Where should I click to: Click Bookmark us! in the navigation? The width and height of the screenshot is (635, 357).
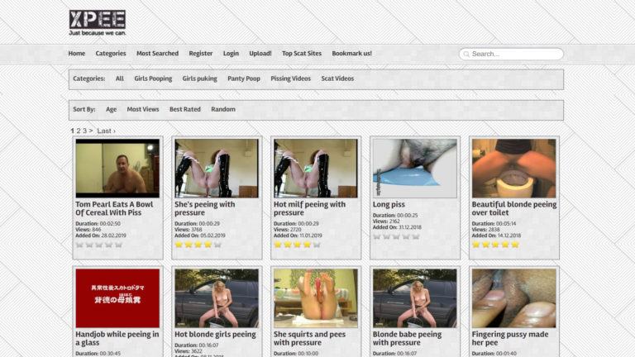(x=351, y=54)
